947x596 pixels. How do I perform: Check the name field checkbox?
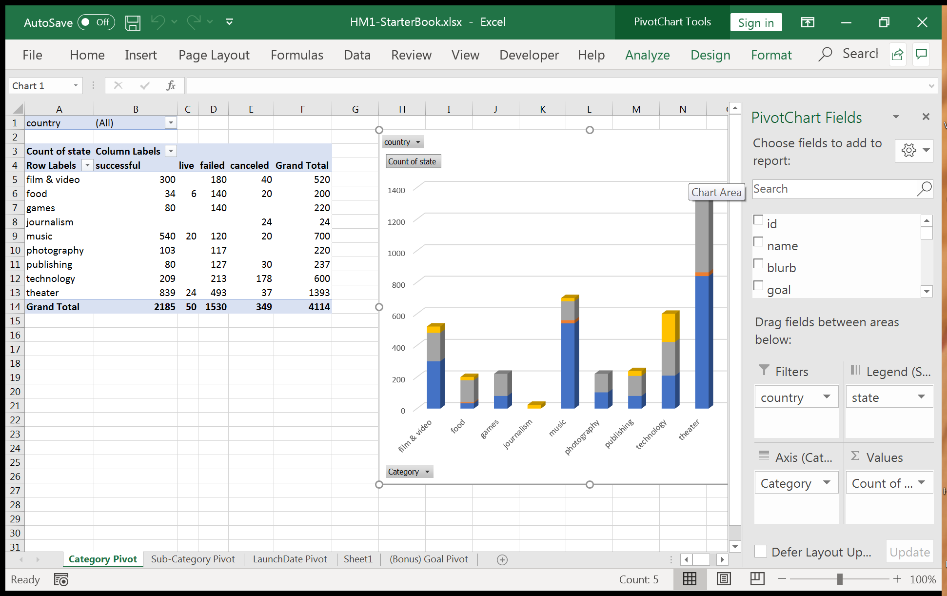point(758,242)
